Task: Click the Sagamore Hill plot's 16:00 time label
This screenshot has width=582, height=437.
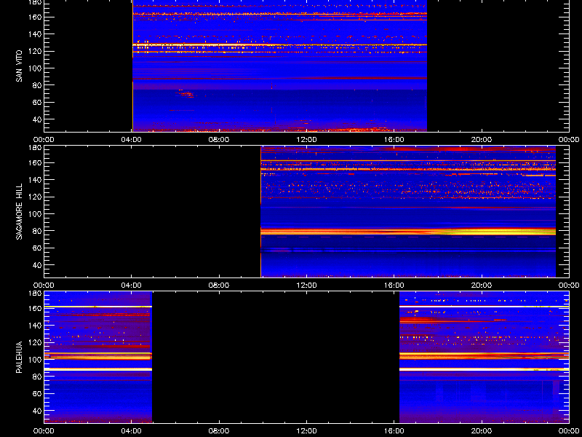Action: [x=394, y=286]
